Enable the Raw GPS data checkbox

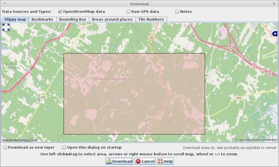click(x=128, y=12)
